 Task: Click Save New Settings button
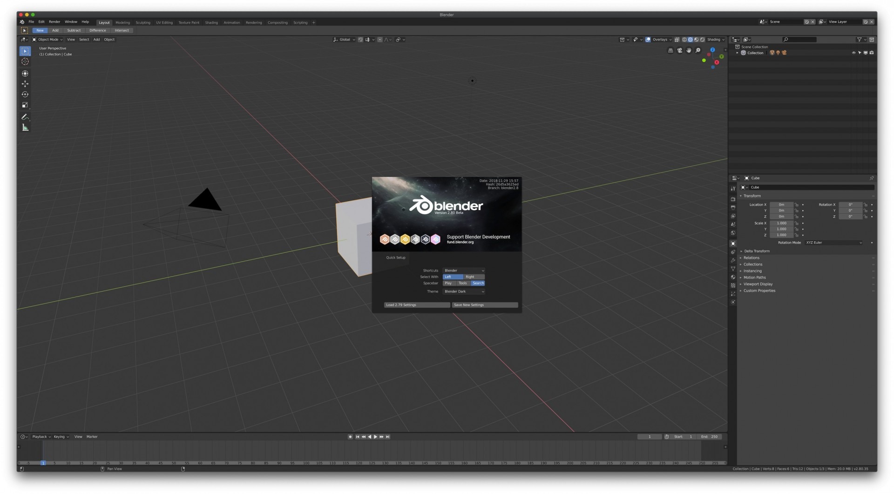coord(485,305)
